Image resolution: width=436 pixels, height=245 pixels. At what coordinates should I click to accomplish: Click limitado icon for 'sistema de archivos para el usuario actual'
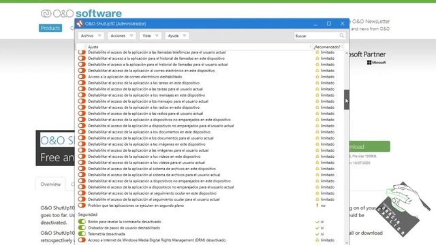click(x=317, y=175)
